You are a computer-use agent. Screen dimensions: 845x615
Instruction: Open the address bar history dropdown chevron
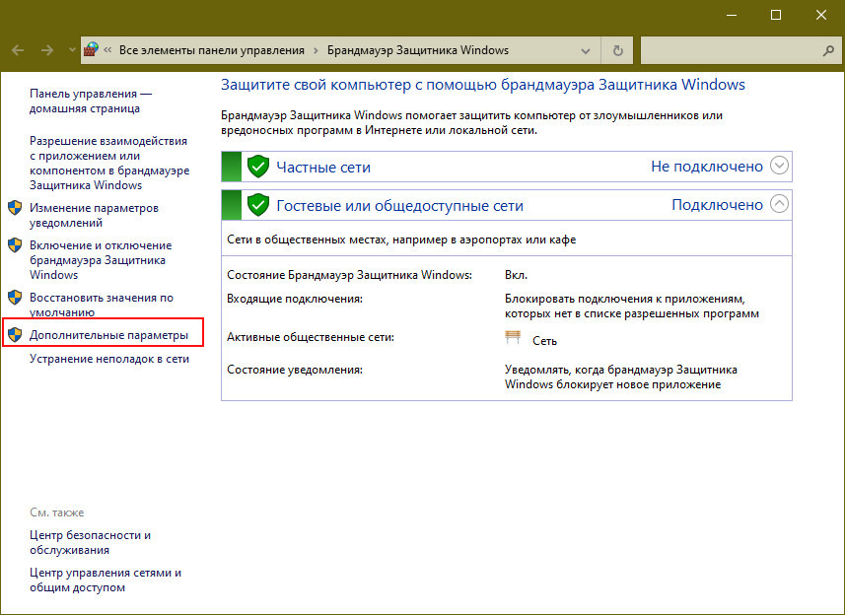coord(590,50)
